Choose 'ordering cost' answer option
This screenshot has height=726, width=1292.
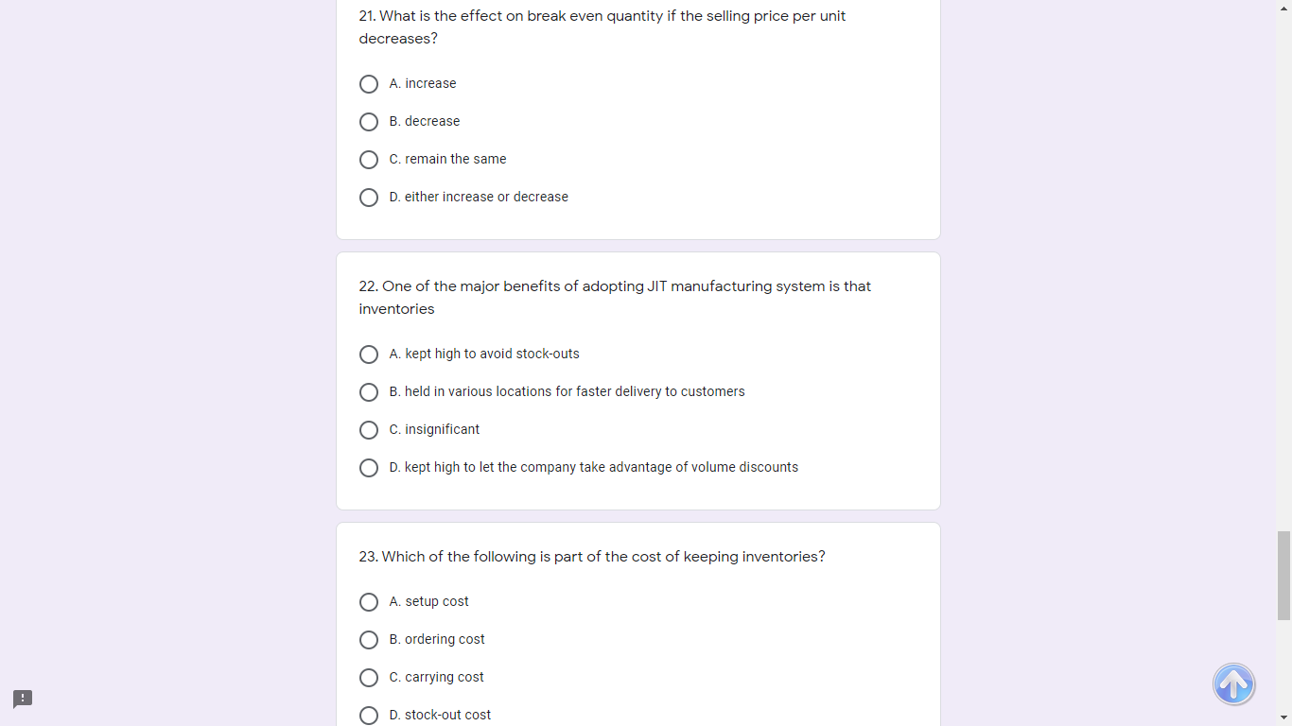369,639
